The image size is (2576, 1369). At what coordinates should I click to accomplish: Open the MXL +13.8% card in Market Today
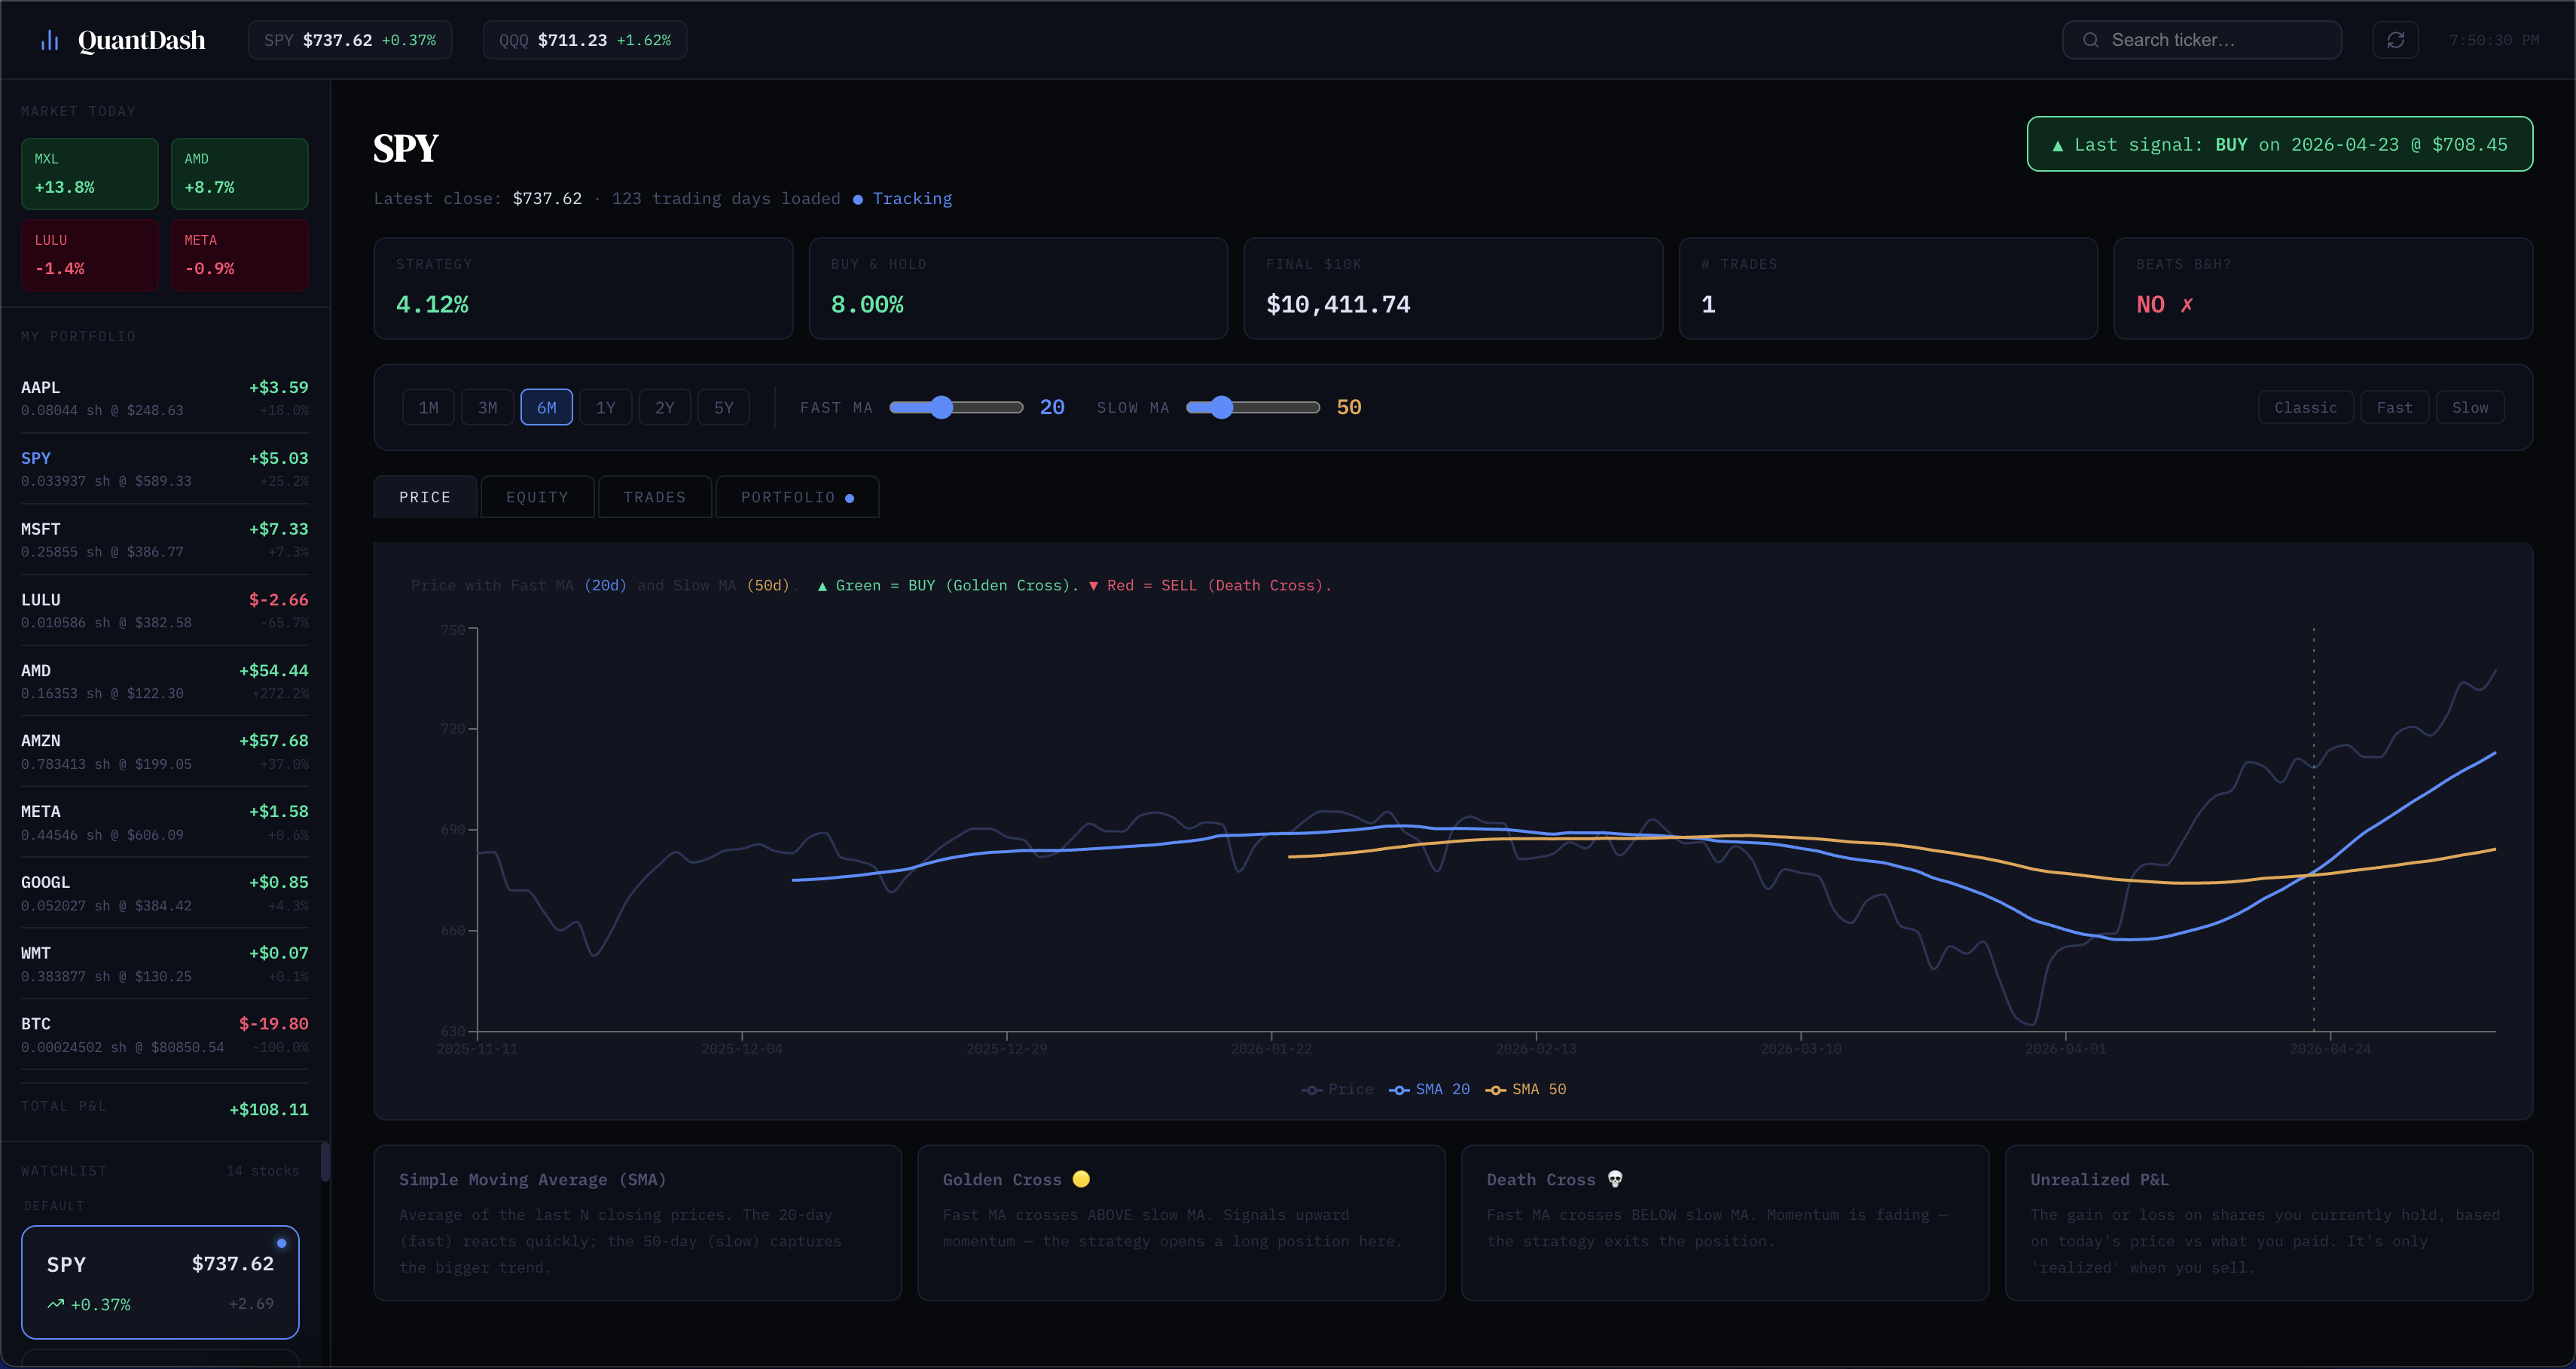(x=90, y=174)
